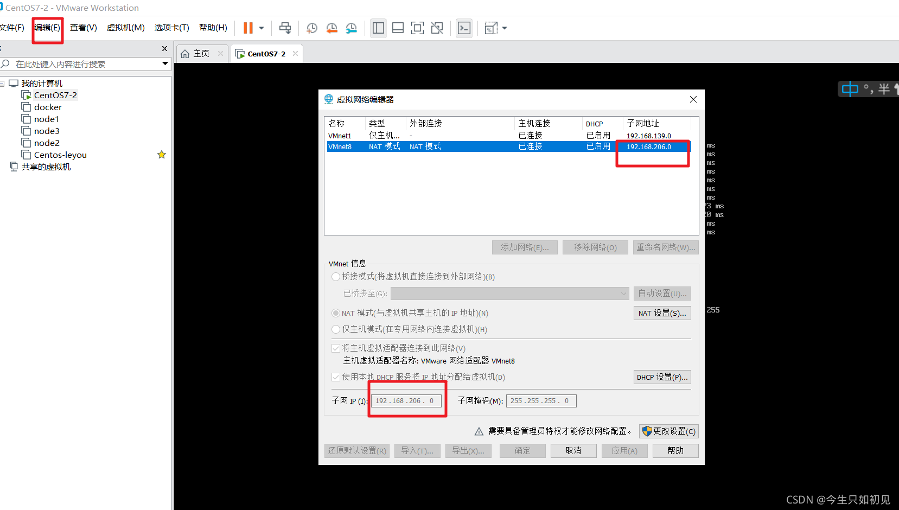The height and width of the screenshot is (510, 899).
Task: Click the revert to snapshot icon
Action: (331, 28)
